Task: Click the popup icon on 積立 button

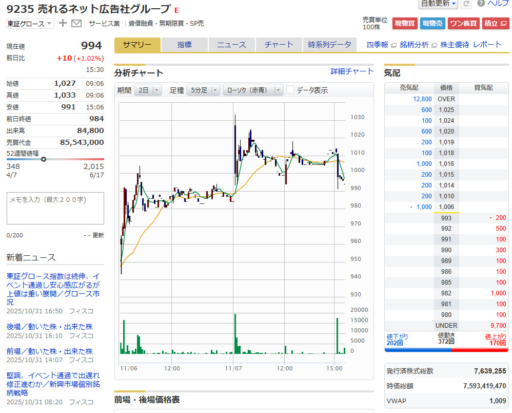Action: point(503,23)
